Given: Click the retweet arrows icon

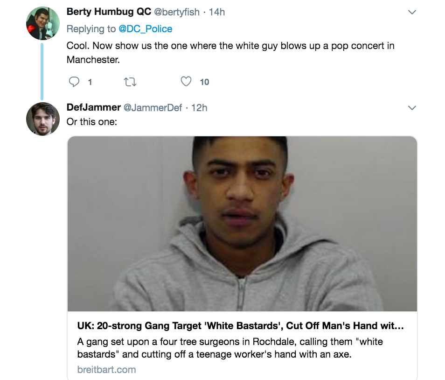Looking at the screenshot, I should [129, 82].
